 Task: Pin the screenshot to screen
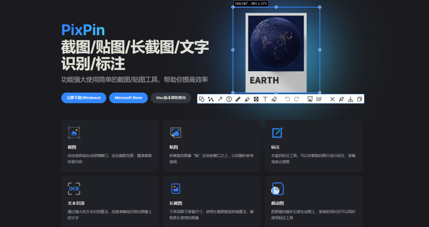point(341,99)
